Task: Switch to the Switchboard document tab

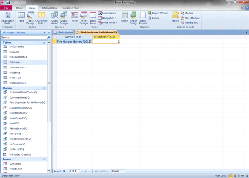Action: pyautogui.click(x=64, y=32)
